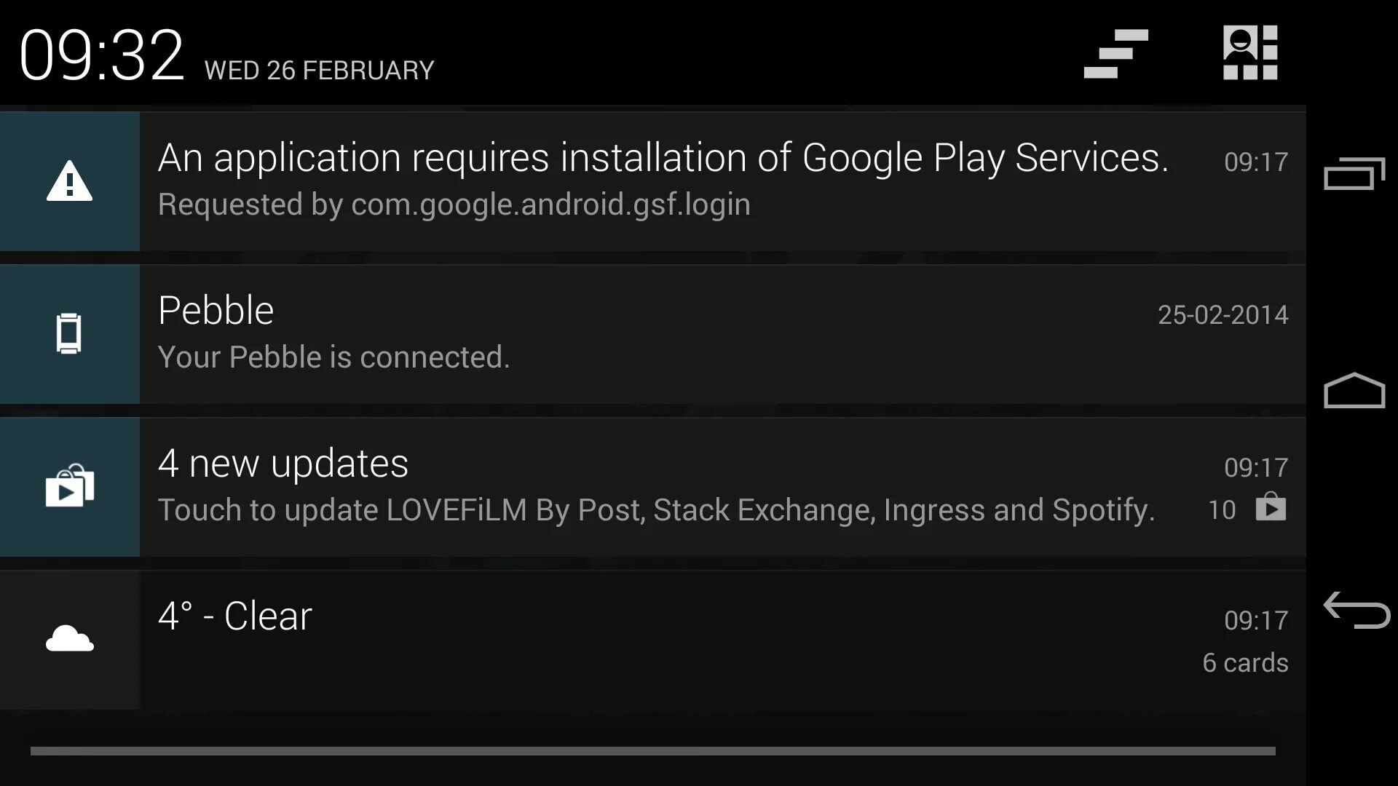Tap the weather cloud icon

tap(69, 639)
